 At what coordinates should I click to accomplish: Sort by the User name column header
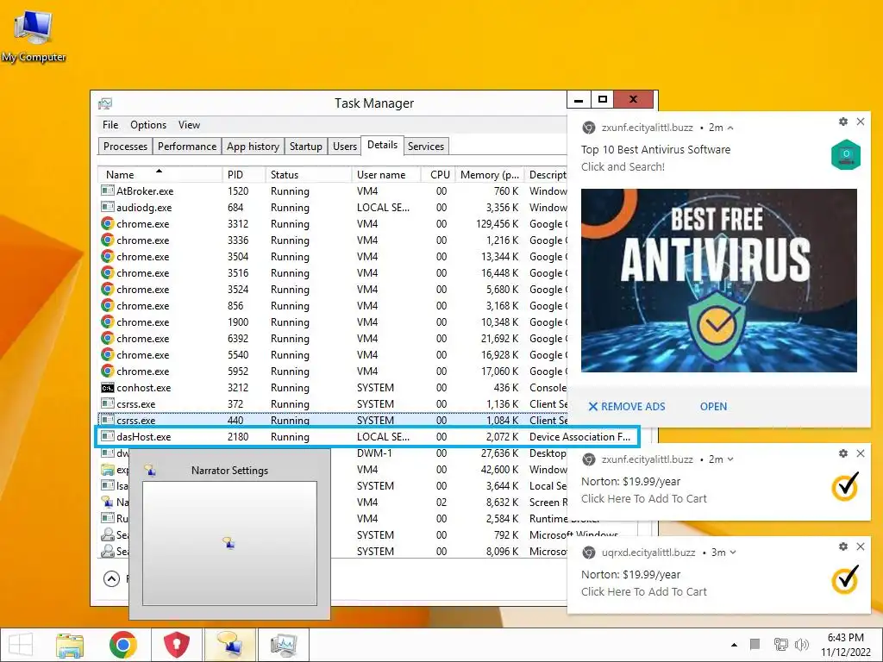(386, 174)
